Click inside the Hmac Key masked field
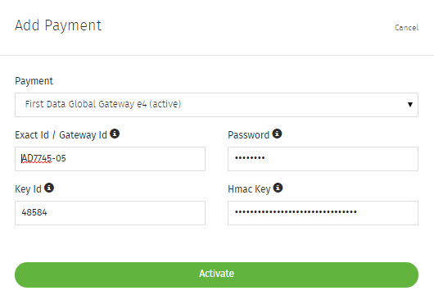Viewport: 434px width, 304px height. 323,213
